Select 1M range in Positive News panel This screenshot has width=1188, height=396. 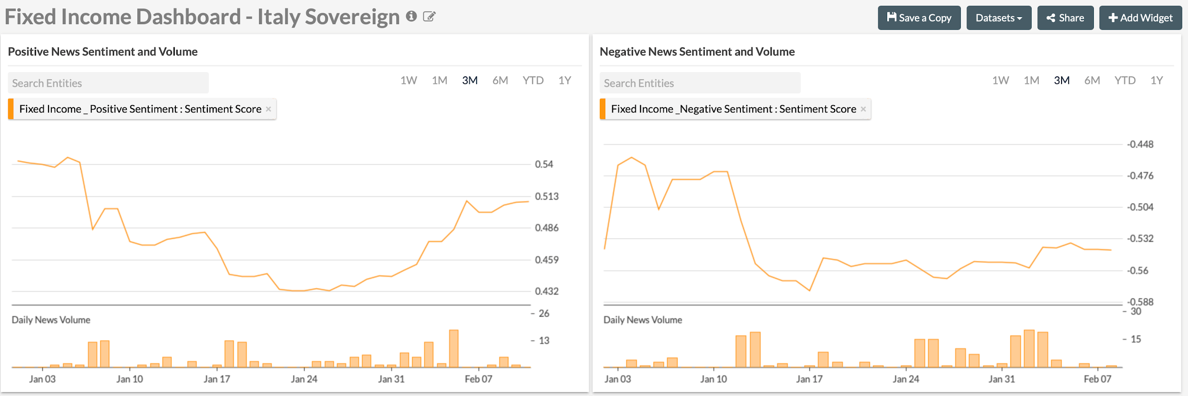[x=440, y=81]
